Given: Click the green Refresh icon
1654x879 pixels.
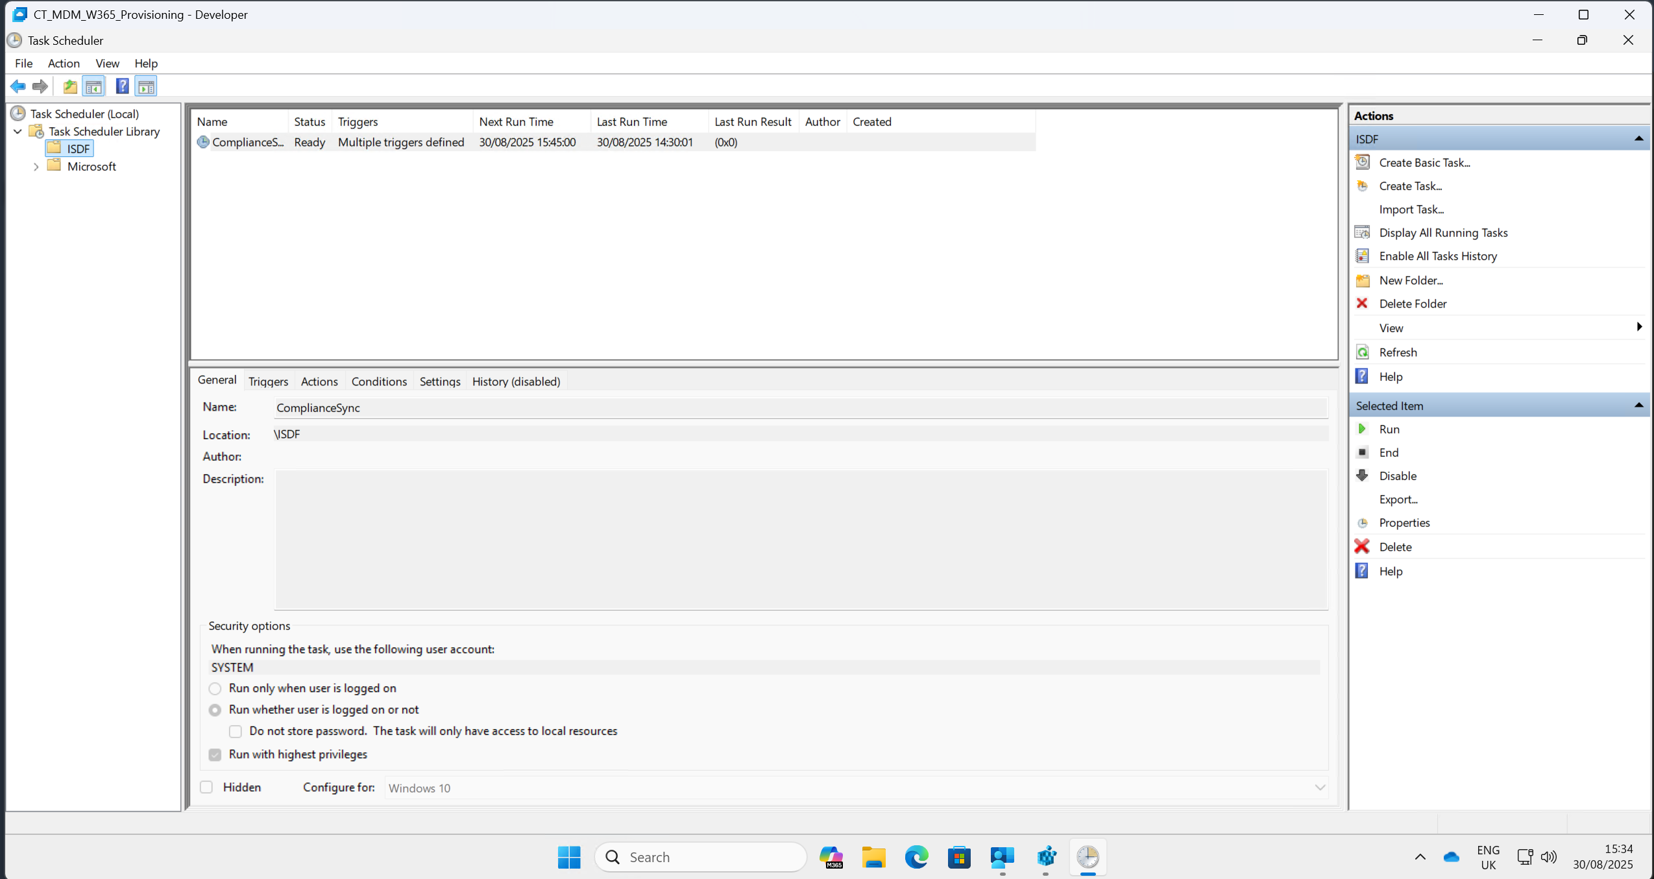Looking at the screenshot, I should [x=1363, y=352].
